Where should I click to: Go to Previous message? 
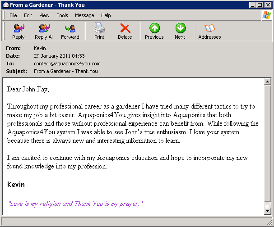154,32
